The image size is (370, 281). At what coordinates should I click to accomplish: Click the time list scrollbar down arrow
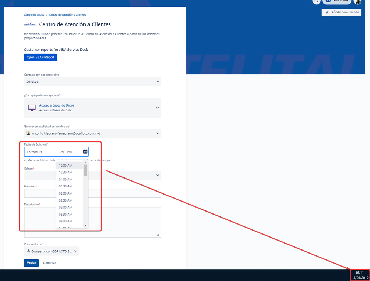pyautogui.click(x=86, y=225)
